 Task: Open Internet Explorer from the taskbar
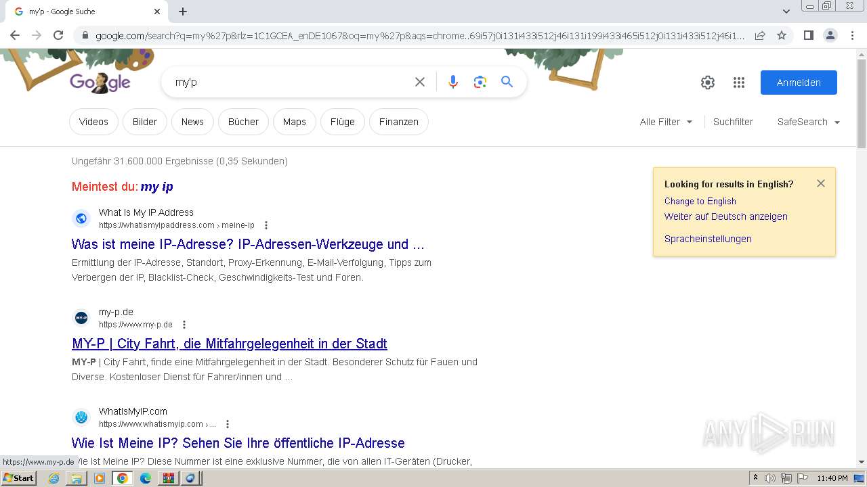(54, 478)
